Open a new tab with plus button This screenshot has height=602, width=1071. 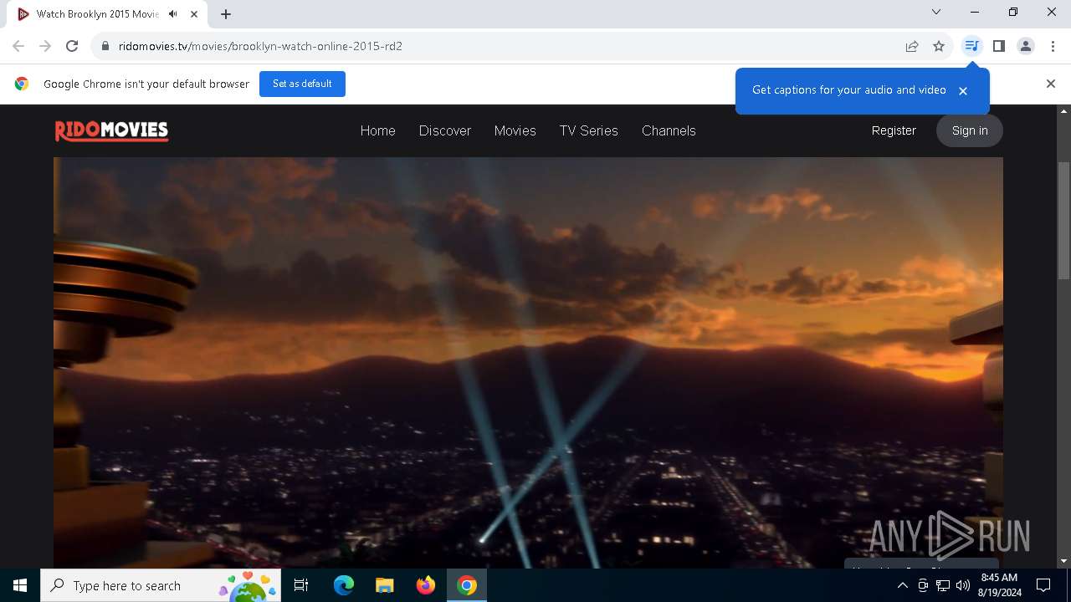[226, 14]
